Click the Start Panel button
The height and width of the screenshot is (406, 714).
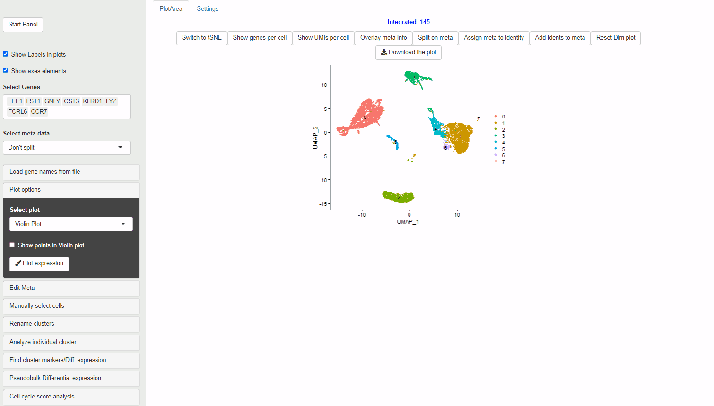point(23,25)
